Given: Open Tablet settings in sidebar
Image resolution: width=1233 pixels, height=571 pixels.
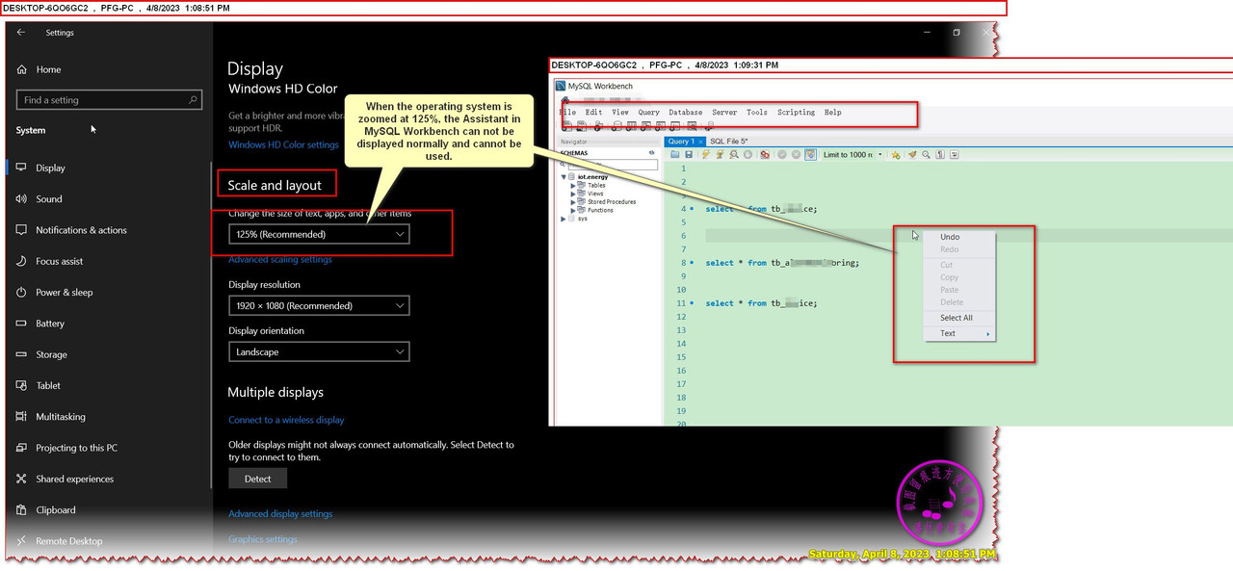Looking at the screenshot, I should pyautogui.click(x=48, y=385).
